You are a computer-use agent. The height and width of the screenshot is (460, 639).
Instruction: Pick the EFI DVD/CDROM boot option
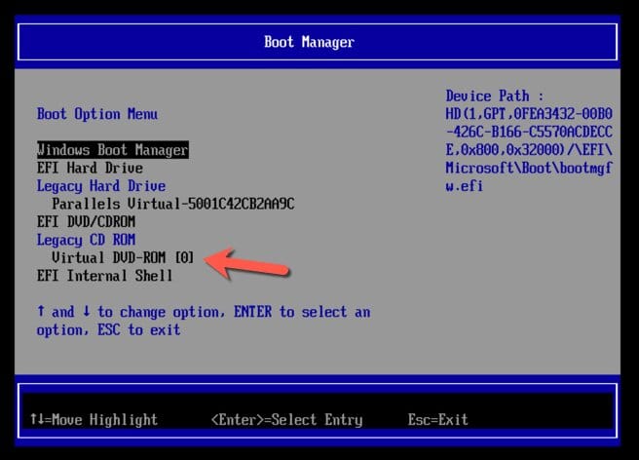89,221
